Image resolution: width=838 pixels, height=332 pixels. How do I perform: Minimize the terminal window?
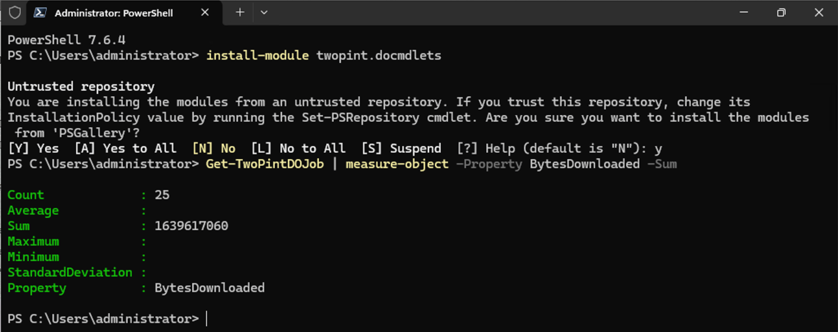[744, 13]
